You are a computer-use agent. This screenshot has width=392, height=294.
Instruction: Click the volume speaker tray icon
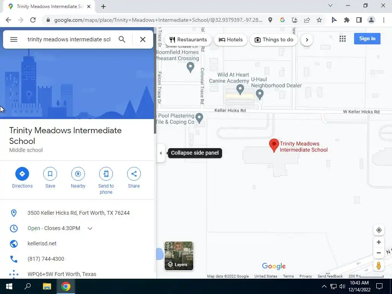(342, 286)
